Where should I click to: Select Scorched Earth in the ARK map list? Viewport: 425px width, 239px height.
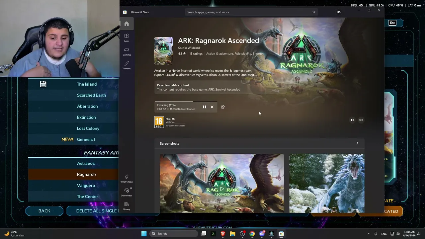91,95
